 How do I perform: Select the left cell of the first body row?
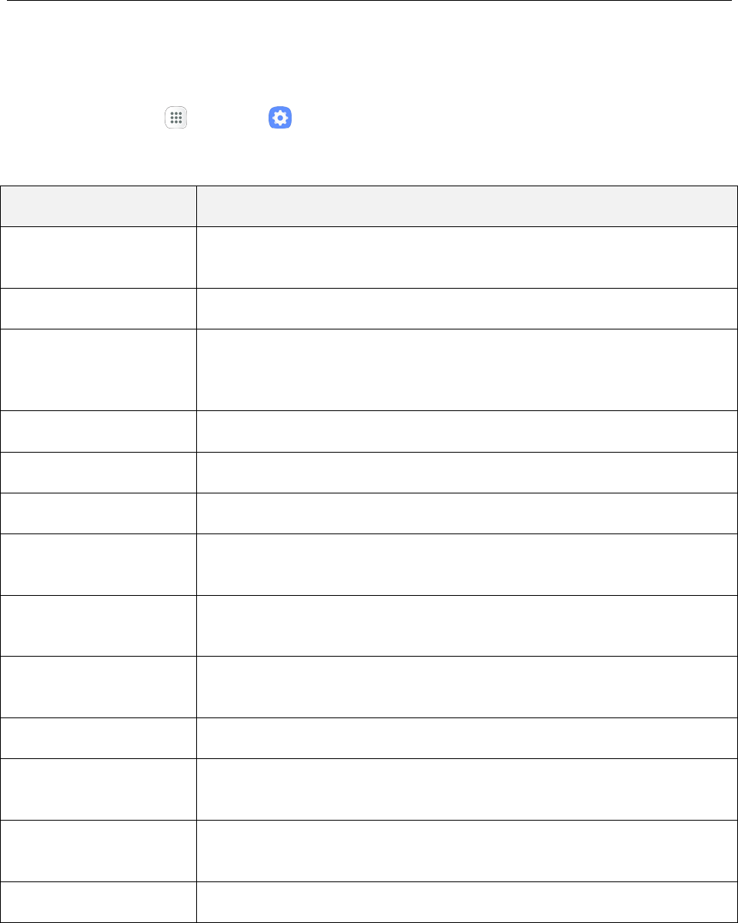click(98, 257)
